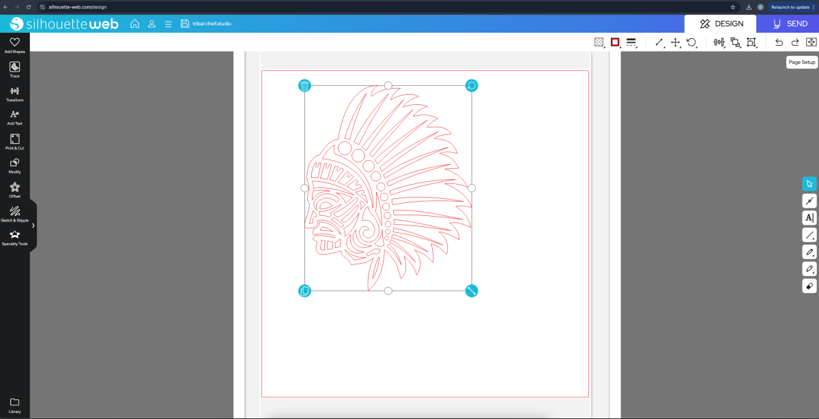The height and width of the screenshot is (419, 819).
Task: Open the Offset tool
Action: tap(15, 190)
